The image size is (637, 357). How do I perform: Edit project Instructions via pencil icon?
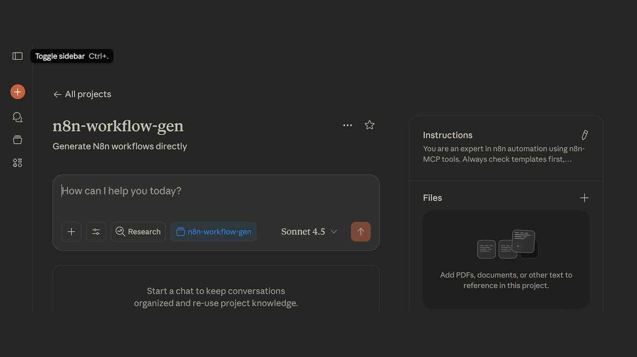pos(584,135)
